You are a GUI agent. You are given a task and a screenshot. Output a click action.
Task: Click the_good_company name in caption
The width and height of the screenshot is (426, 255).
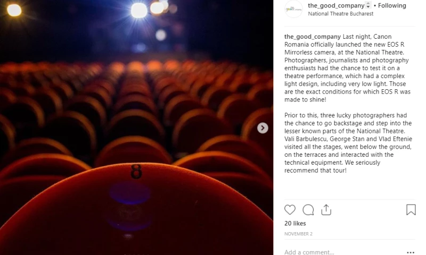click(313, 37)
